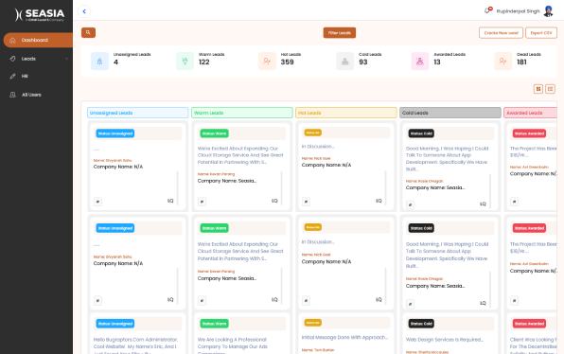
Task: Switch to grid card view
Action: pyautogui.click(x=538, y=89)
